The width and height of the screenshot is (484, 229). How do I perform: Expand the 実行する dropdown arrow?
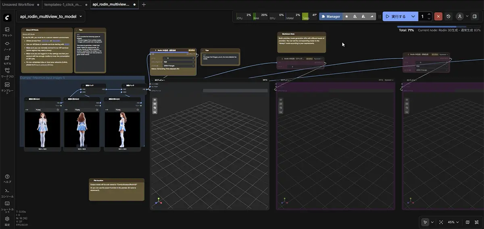click(413, 17)
